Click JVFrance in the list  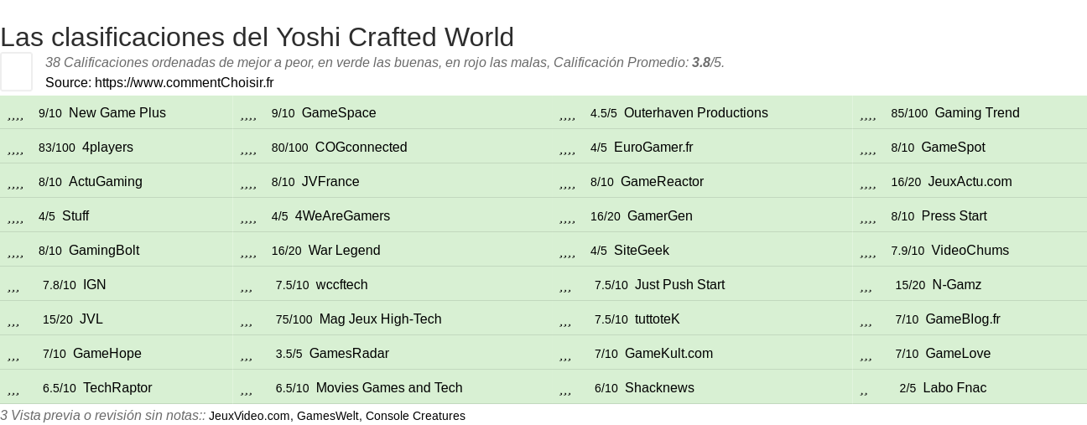(x=330, y=181)
